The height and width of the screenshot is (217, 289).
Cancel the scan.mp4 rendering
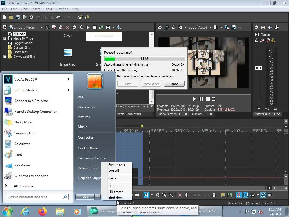(x=174, y=84)
